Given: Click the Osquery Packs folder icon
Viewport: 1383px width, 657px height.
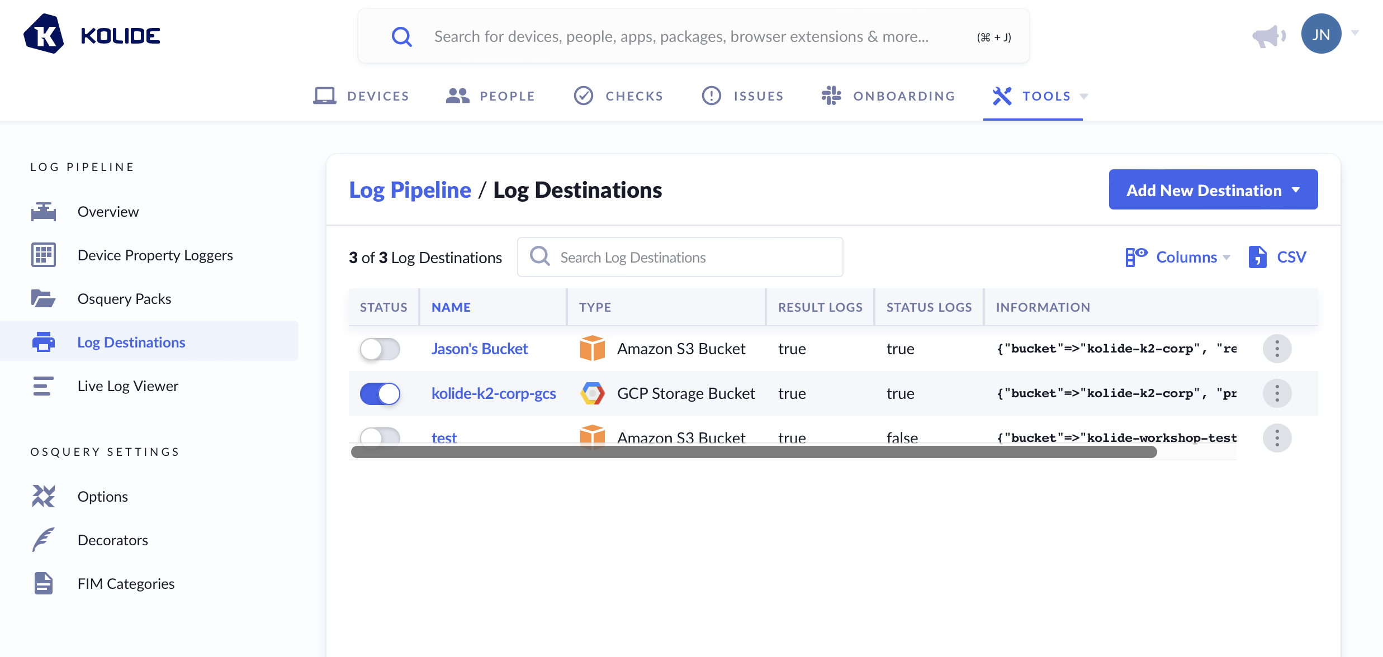Looking at the screenshot, I should [44, 299].
